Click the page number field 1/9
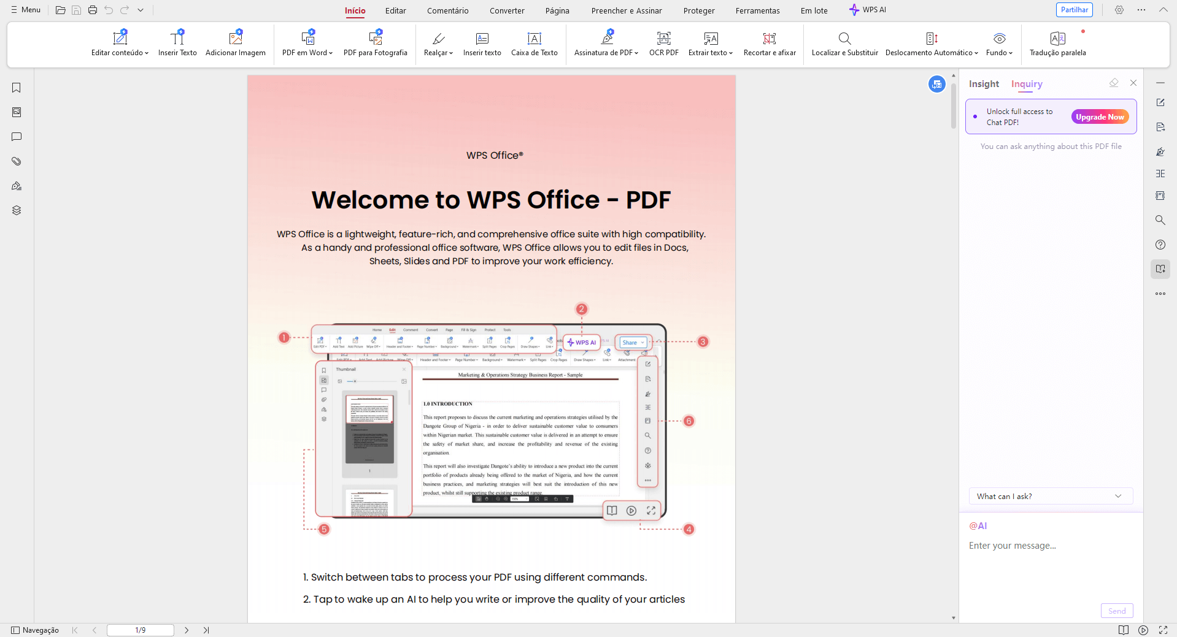1177x637 pixels. pos(141,630)
